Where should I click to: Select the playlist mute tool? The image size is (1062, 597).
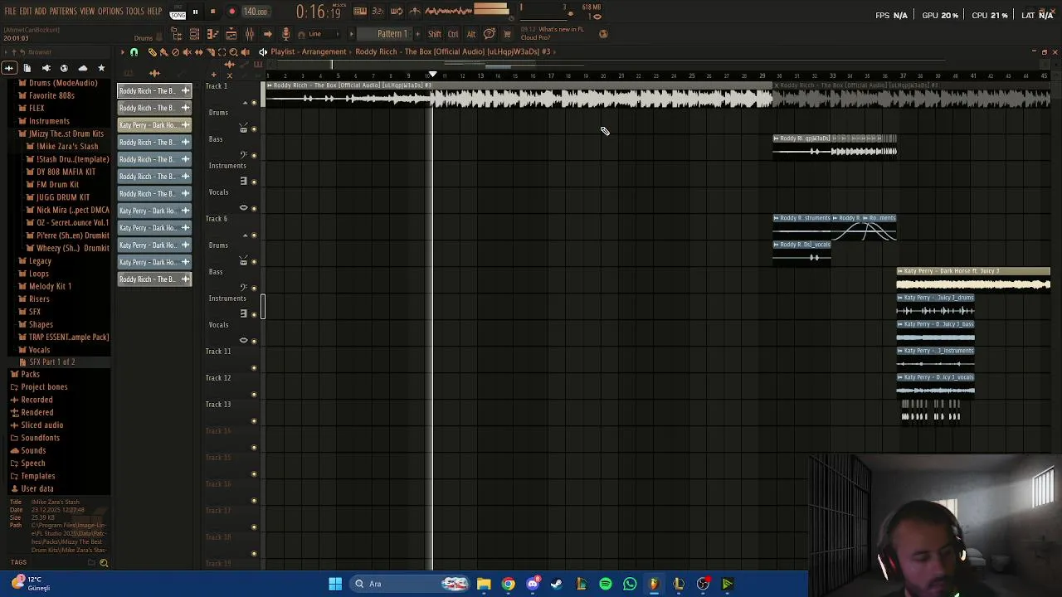click(x=187, y=51)
